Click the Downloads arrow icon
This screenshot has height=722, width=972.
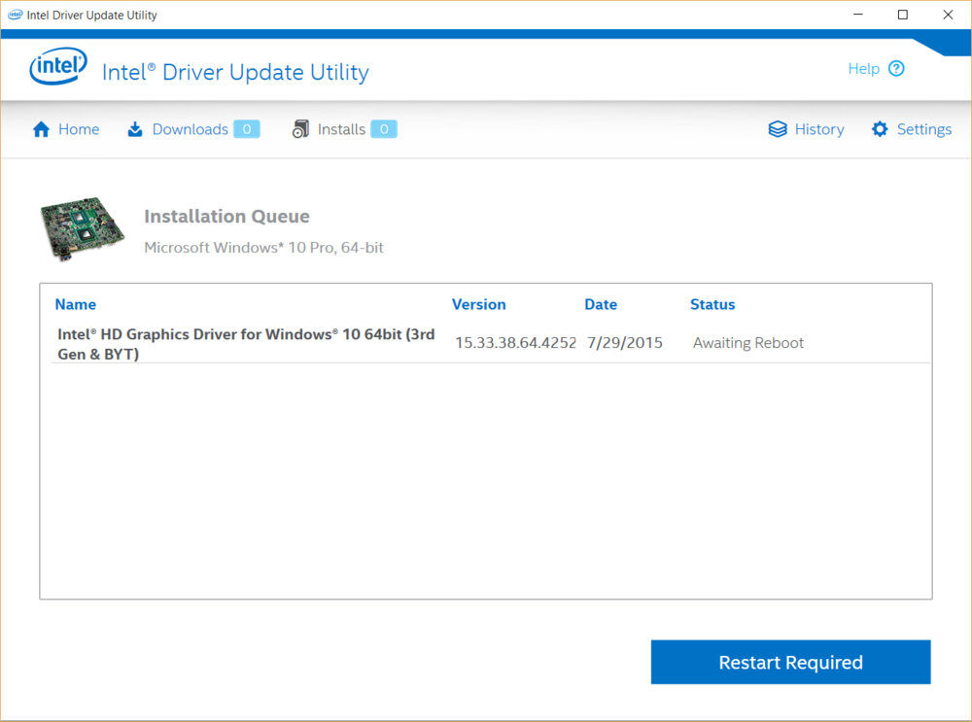click(x=134, y=129)
